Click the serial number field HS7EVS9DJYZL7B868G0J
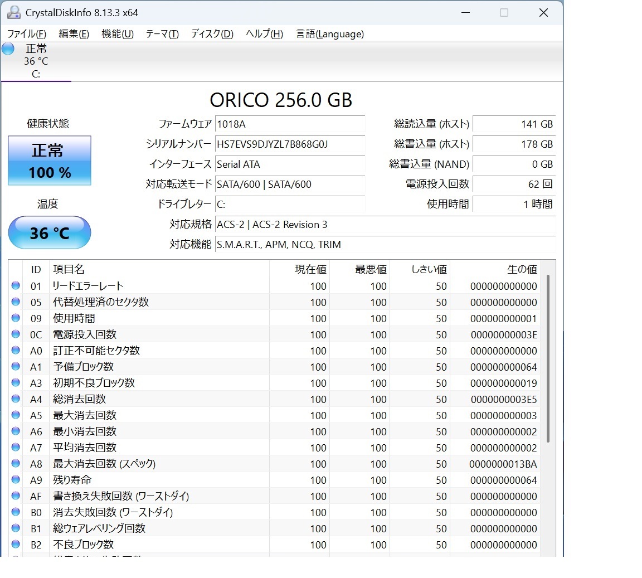642x578 pixels. tap(290, 144)
